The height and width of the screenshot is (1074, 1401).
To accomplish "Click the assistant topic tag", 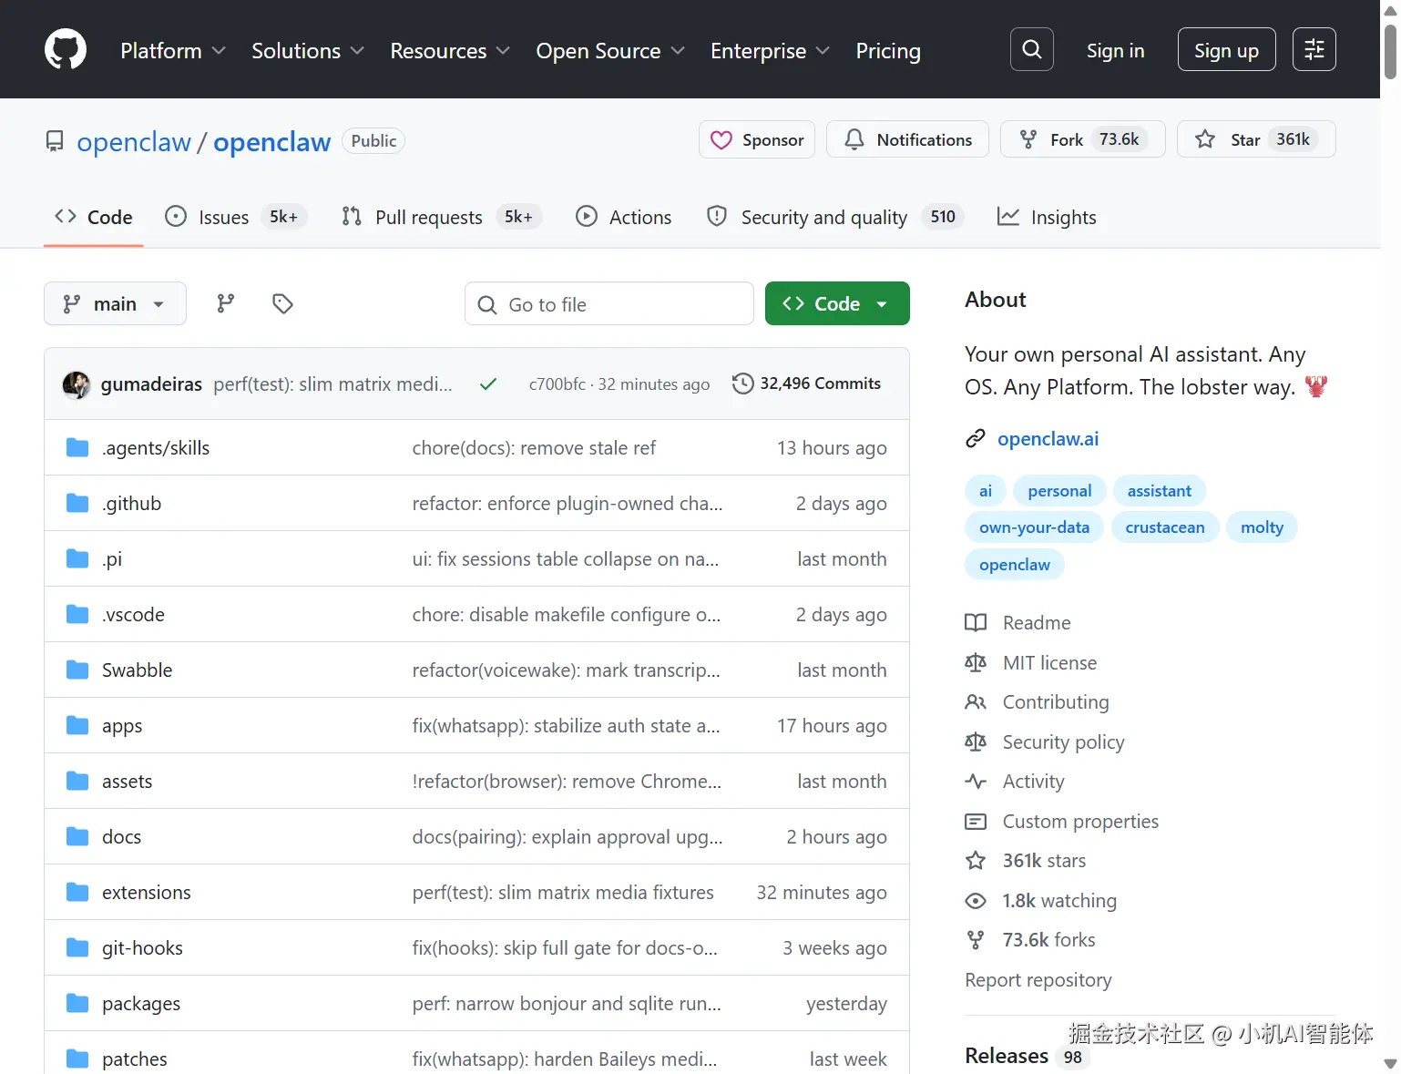I will (x=1160, y=491).
